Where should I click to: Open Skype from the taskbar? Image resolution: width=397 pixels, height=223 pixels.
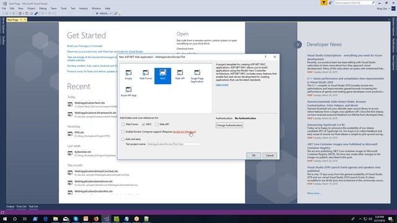tap(76, 219)
